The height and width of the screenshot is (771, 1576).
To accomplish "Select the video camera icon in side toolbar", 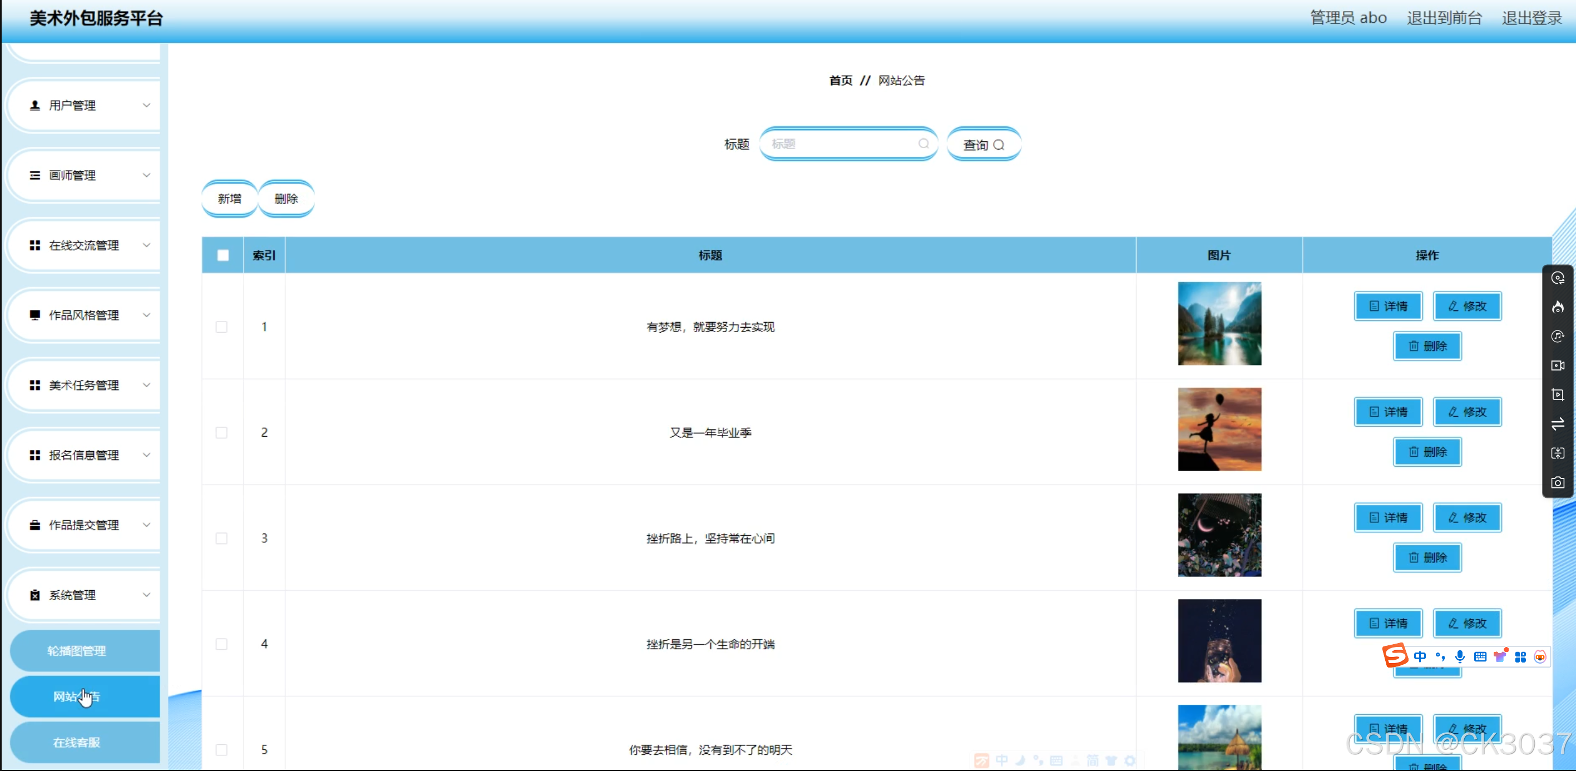I will pos(1558,365).
